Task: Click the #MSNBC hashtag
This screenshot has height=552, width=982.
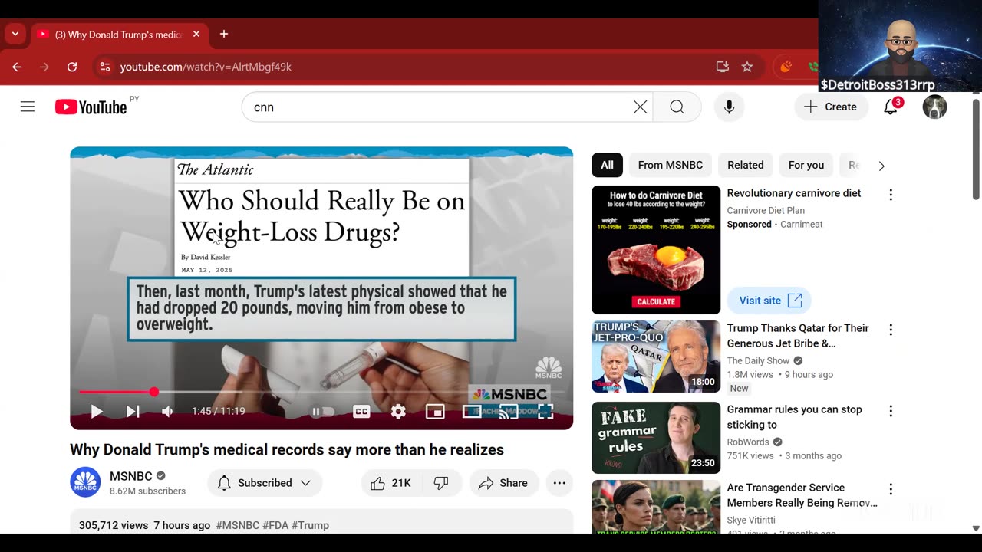Action: point(238,525)
